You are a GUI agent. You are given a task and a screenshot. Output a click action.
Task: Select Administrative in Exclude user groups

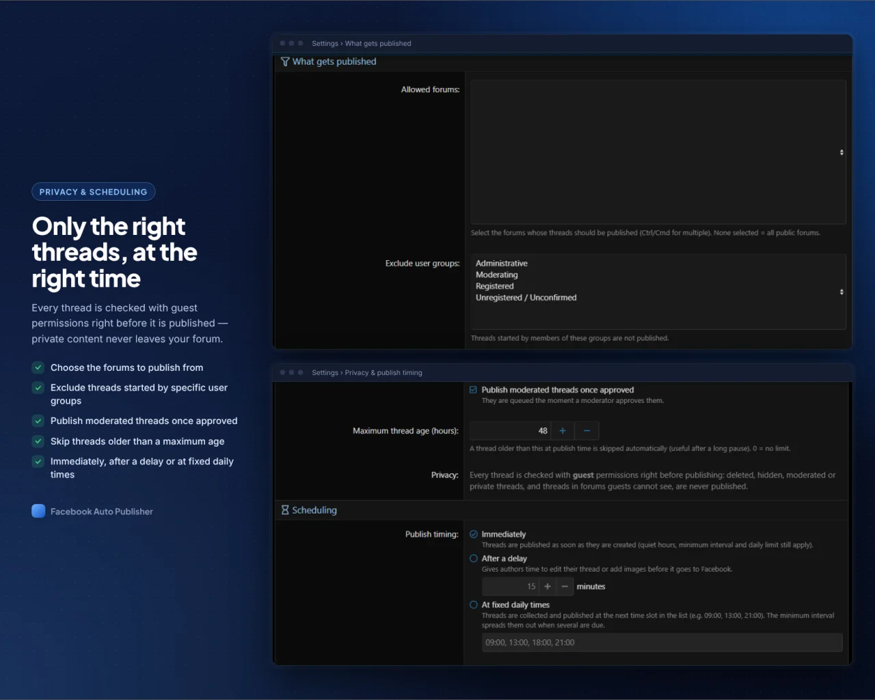pyautogui.click(x=502, y=264)
